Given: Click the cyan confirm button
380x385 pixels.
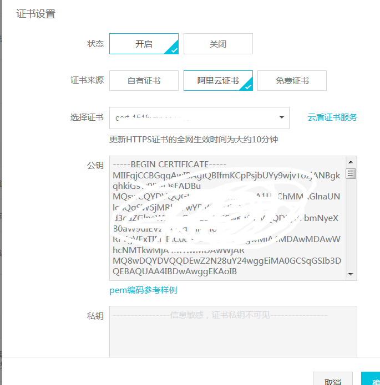Looking at the screenshot, I should tap(371, 379).
